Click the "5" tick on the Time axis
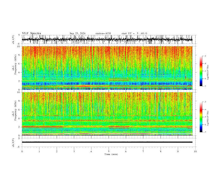The height and width of the screenshot is (170, 220). pyautogui.click(x=109, y=151)
